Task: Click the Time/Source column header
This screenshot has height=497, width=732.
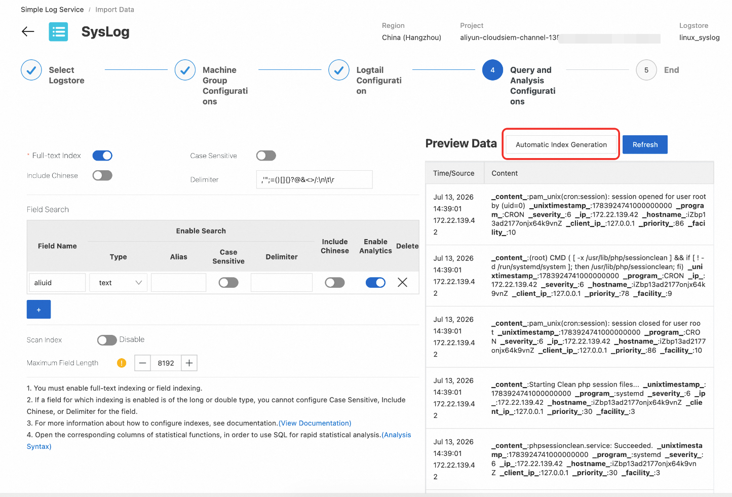Action: click(x=454, y=173)
